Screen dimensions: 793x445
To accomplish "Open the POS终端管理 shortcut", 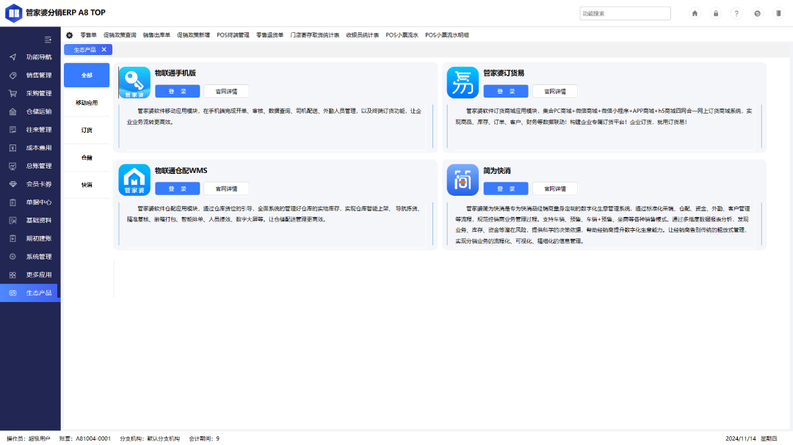I will tap(233, 35).
